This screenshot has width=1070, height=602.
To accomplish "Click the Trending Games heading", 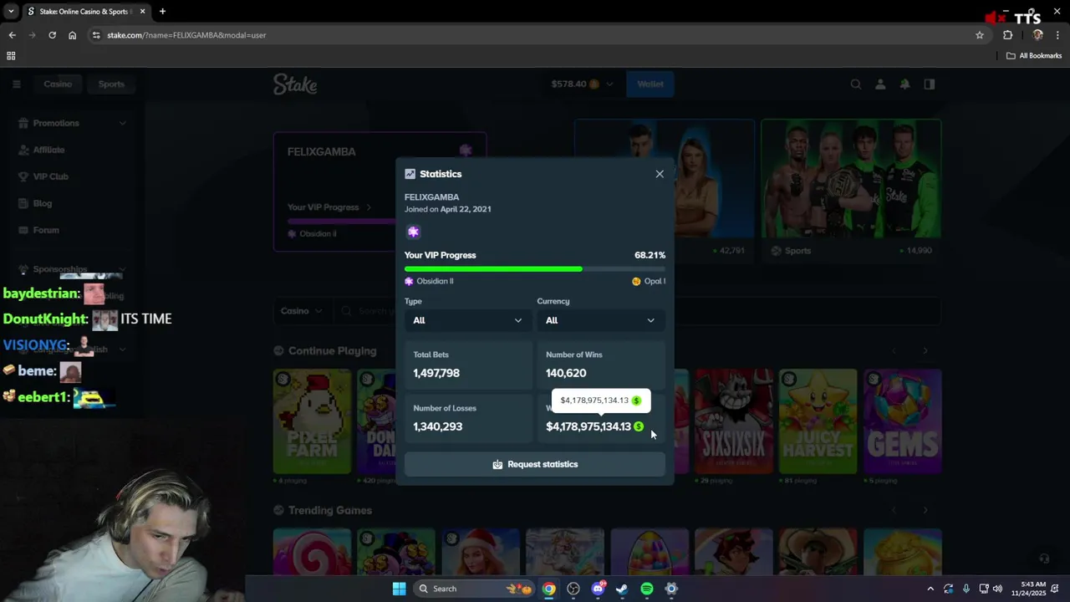I will point(330,510).
